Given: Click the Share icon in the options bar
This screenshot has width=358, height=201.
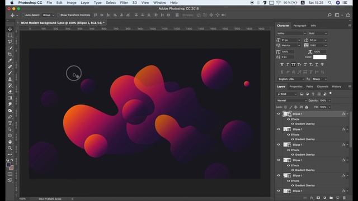Looking at the screenshot, I should (x=348, y=15).
